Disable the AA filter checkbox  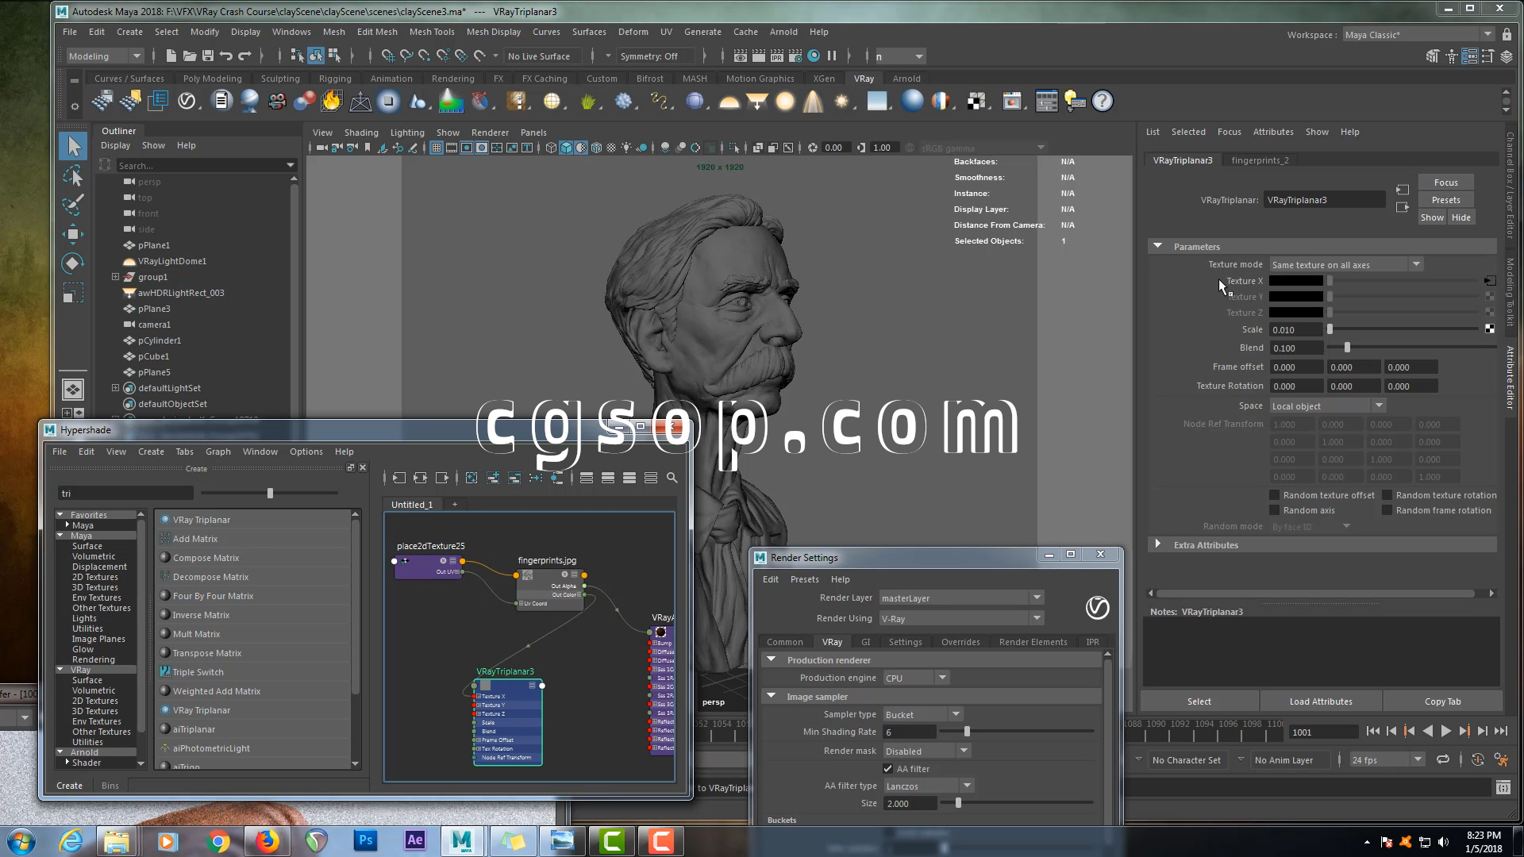click(x=888, y=769)
